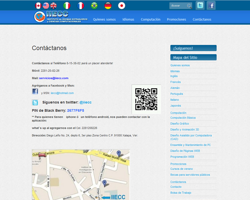Screen dimensions: 250x200
Task: Click the Japan flag icon
Action: click(122, 5)
